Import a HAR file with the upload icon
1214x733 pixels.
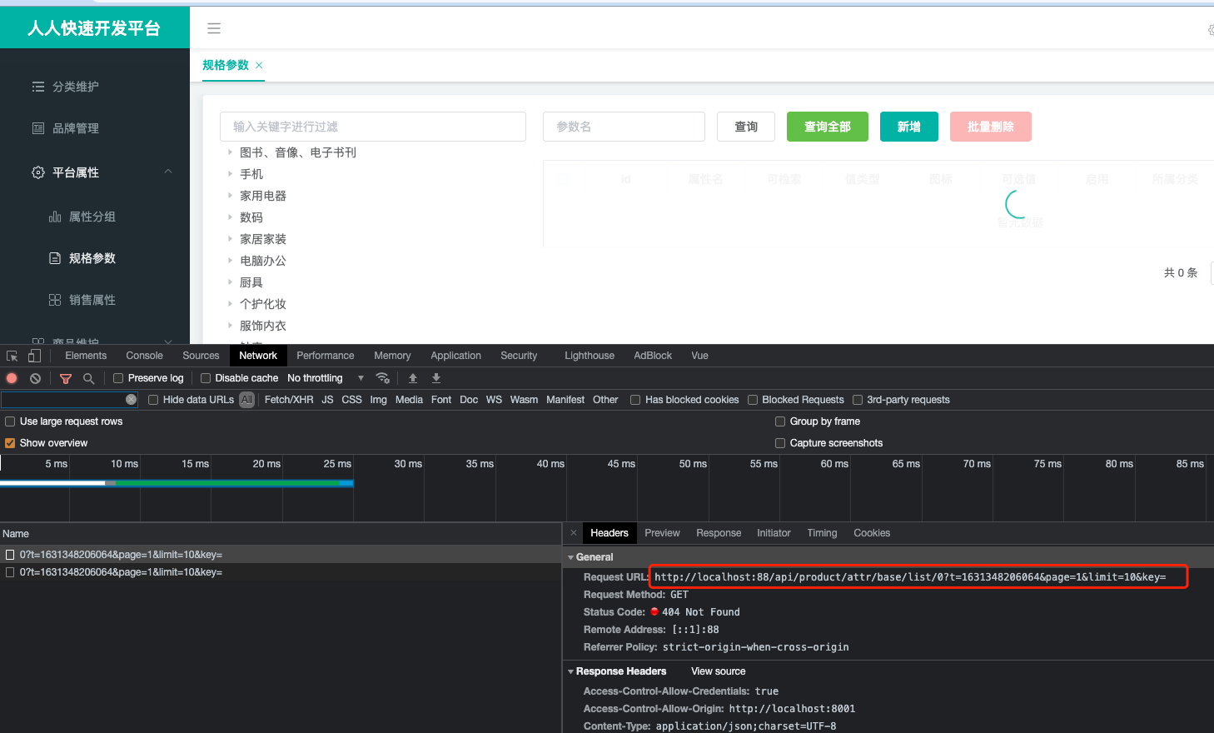(x=412, y=377)
